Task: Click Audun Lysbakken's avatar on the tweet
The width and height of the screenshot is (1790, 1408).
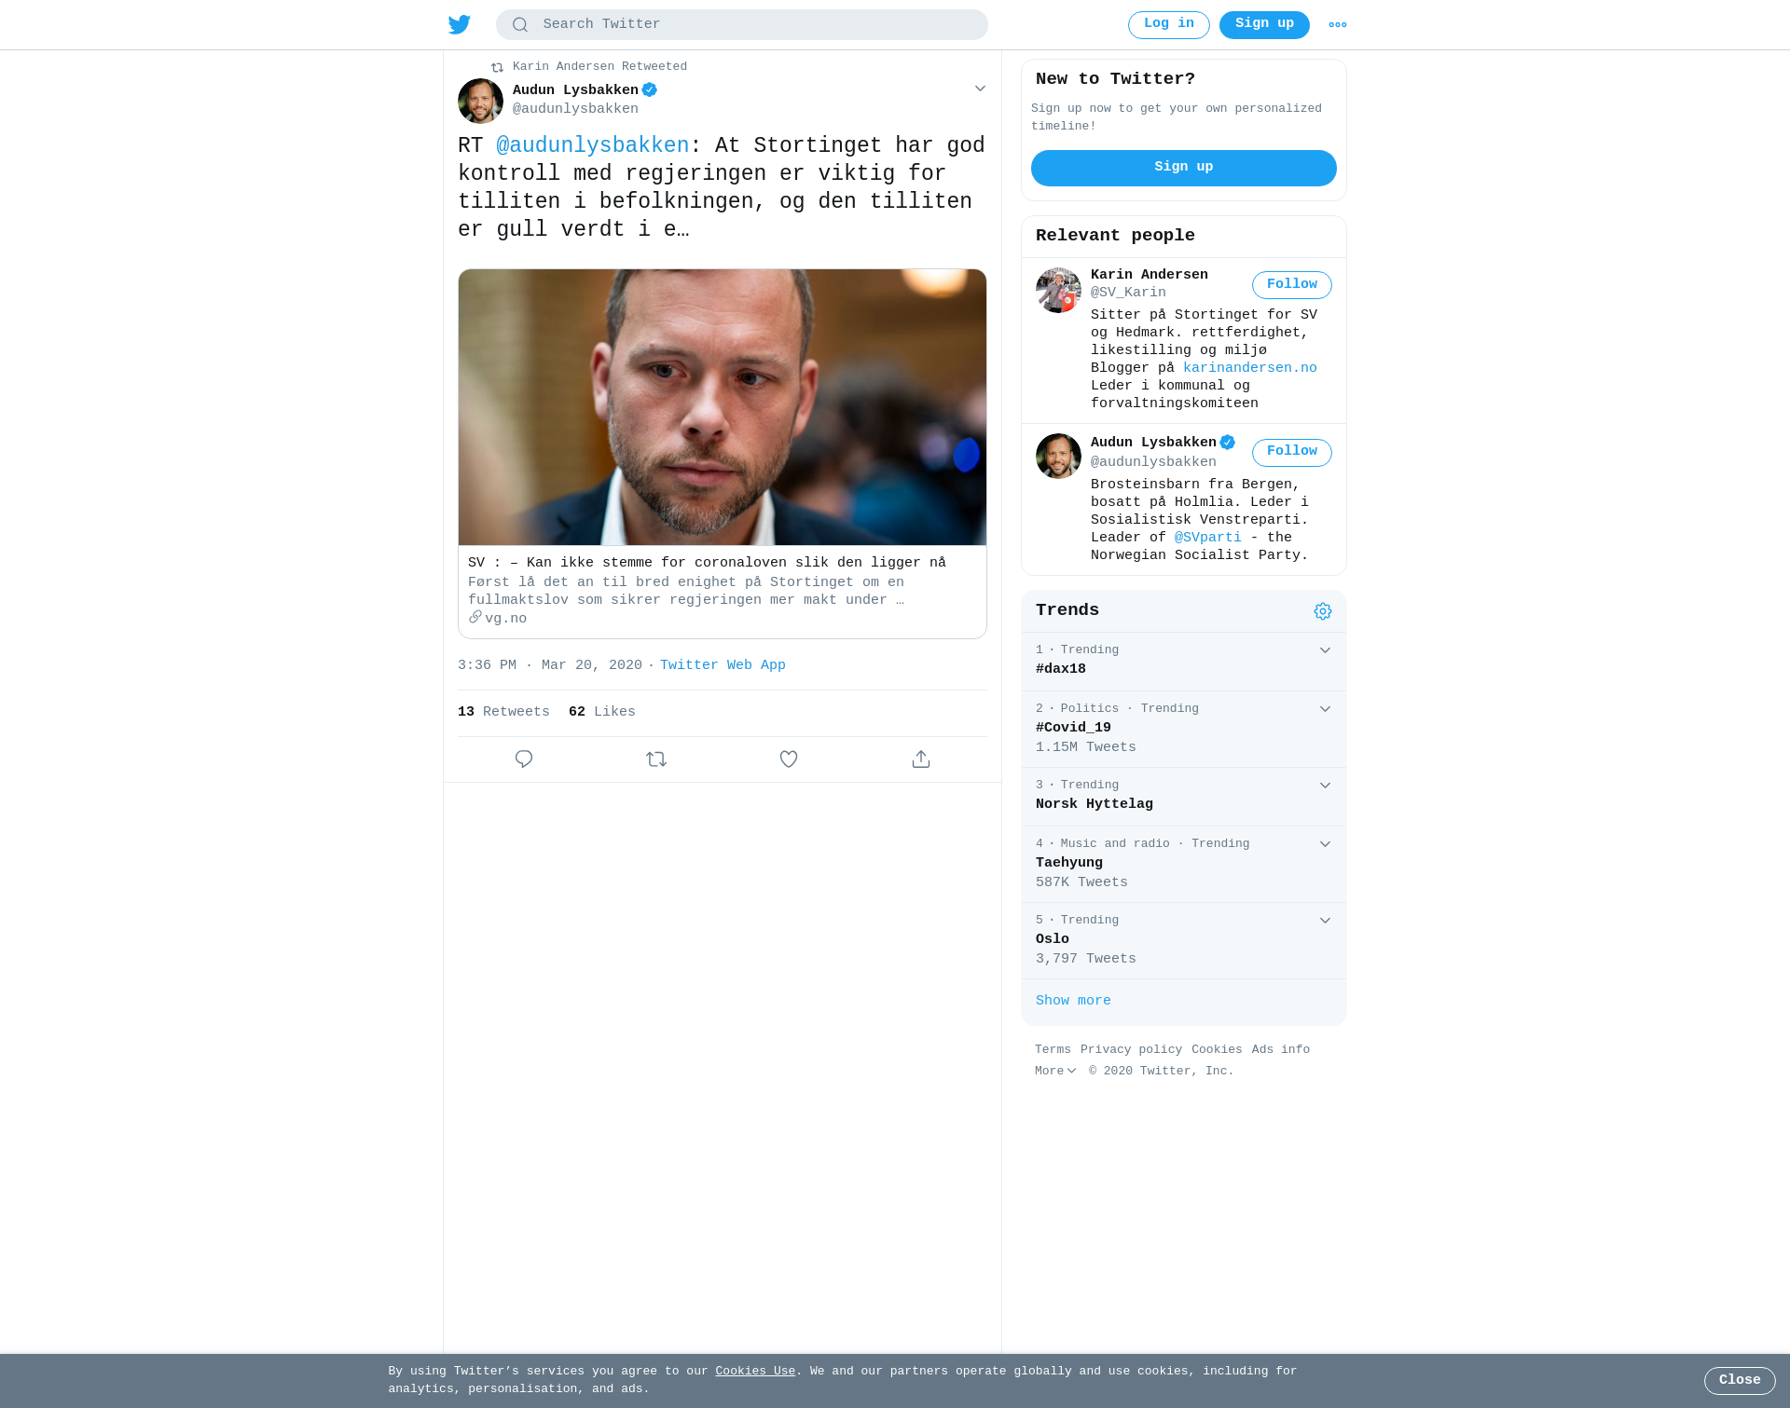Action: point(480,101)
